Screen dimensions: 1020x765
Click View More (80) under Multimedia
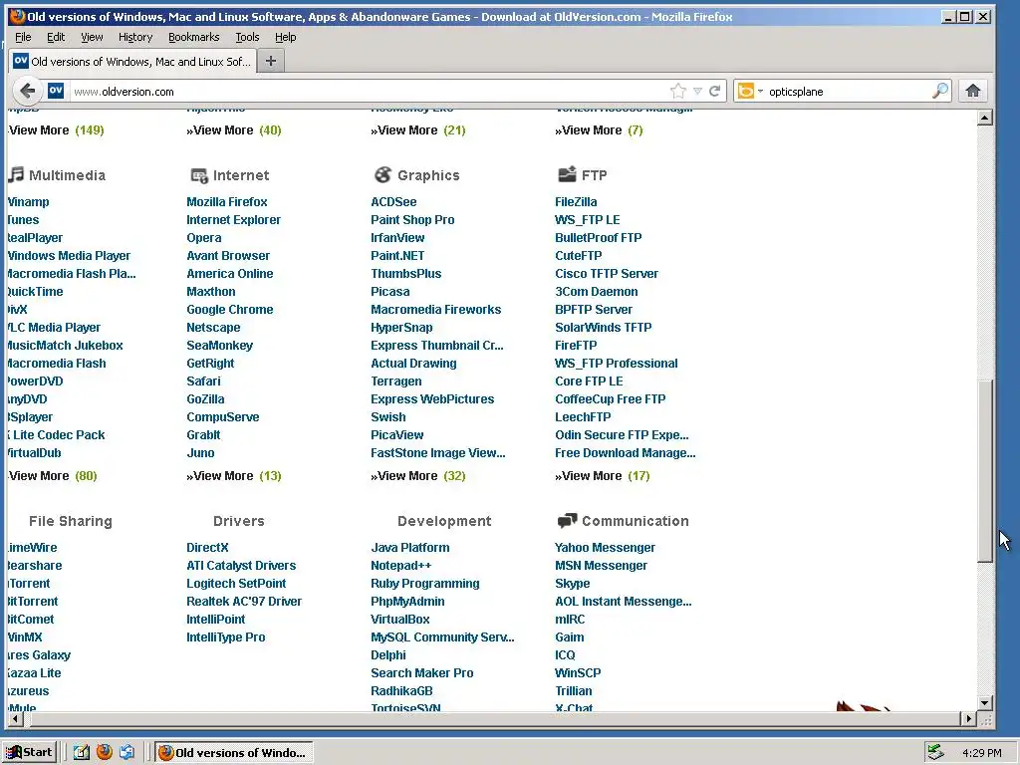click(x=53, y=475)
